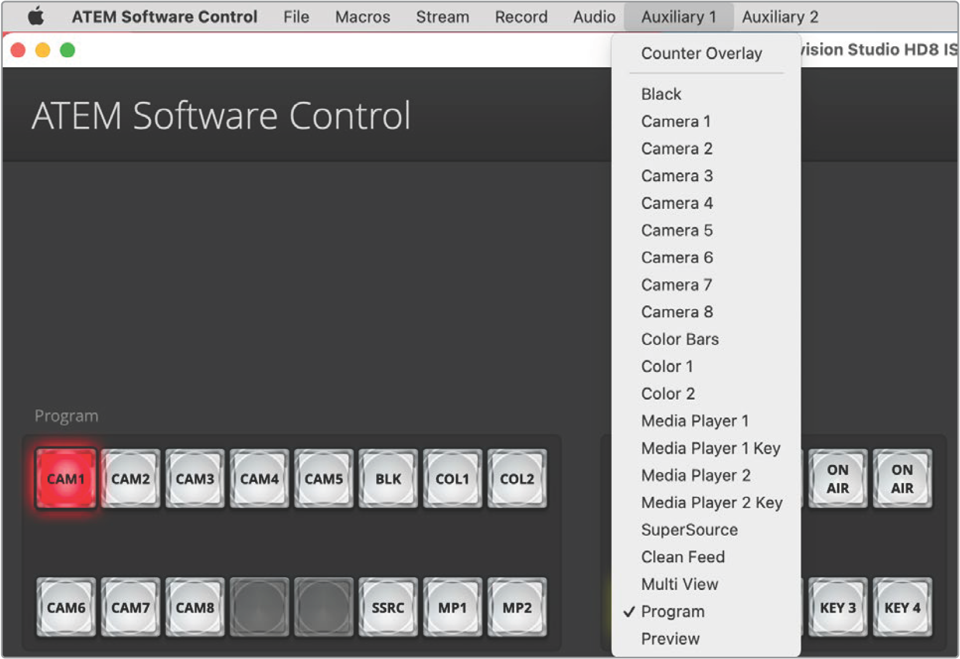The image size is (960, 659).
Task: Select Color Bars menu entry
Action: click(706, 339)
